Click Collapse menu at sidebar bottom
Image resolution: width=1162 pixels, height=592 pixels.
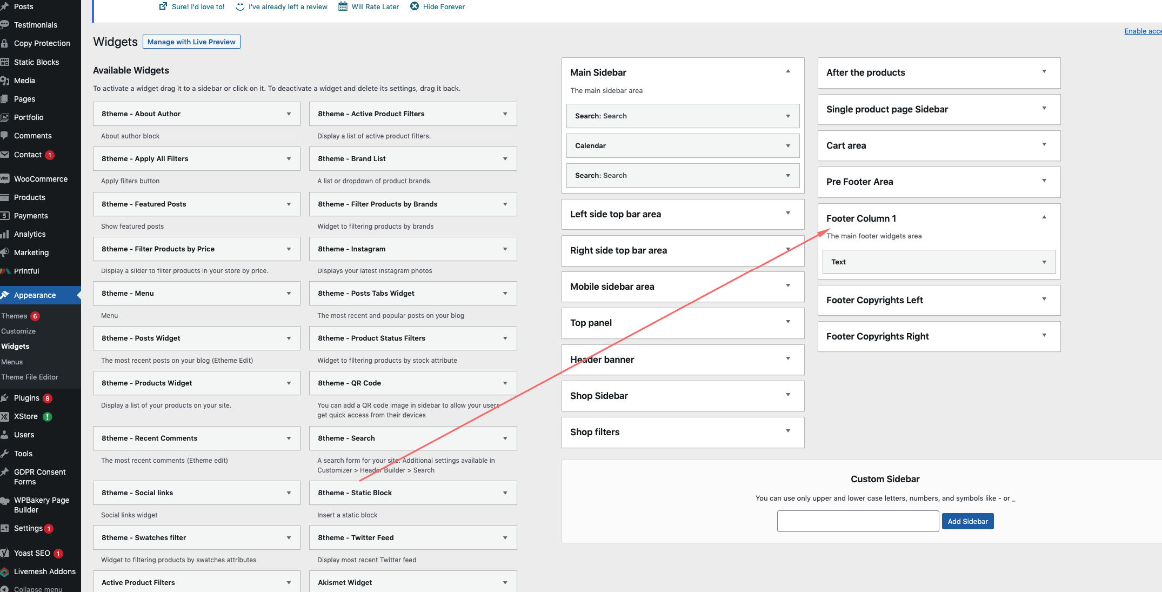pos(38,588)
